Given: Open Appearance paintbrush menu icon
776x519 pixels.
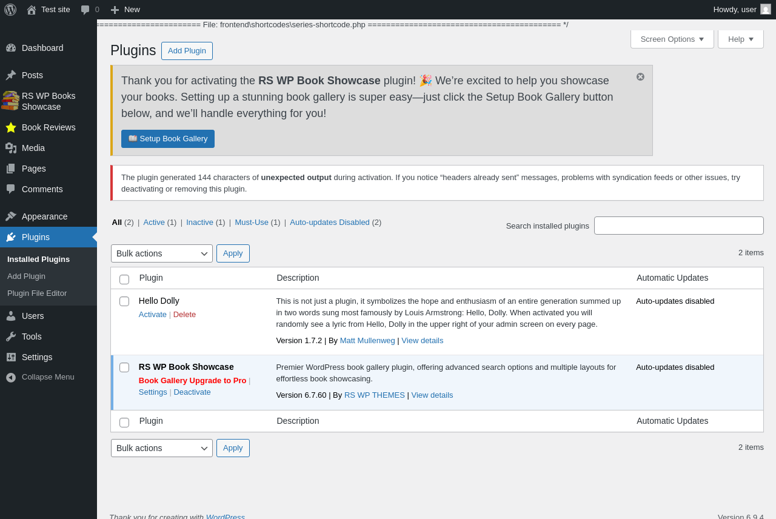Looking at the screenshot, I should click(x=11, y=216).
